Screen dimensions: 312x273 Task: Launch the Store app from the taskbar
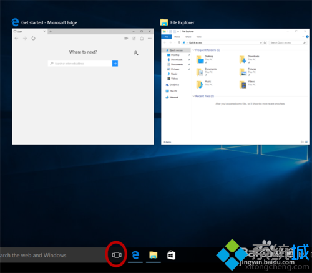click(171, 255)
